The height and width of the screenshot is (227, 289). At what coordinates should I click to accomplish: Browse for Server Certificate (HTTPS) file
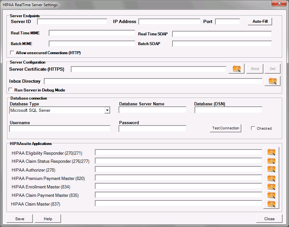coord(236,69)
